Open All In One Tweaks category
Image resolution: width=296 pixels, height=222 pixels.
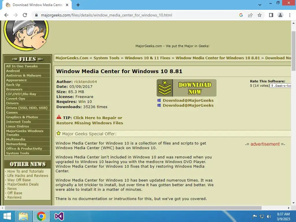[x=22, y=66]
